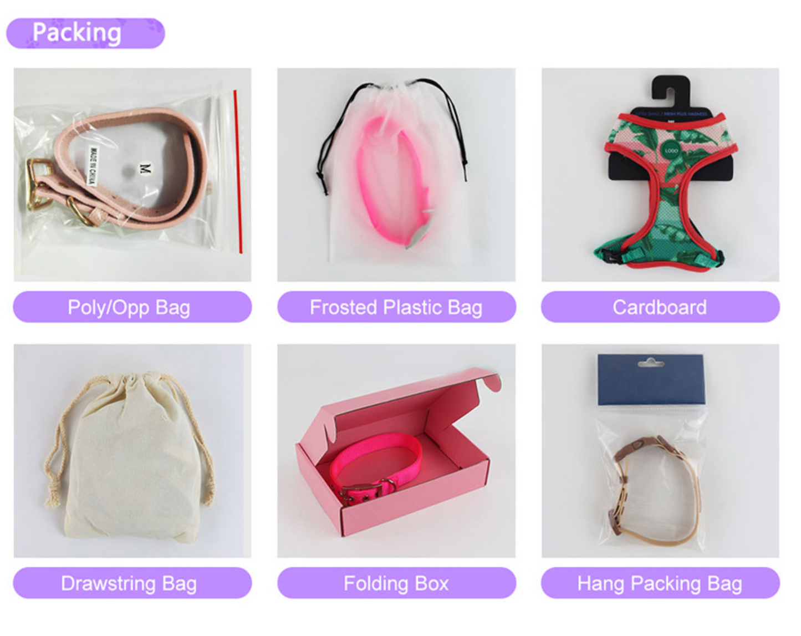The width and height of the screenshot is (801, 636).
Task: Select the Frosted Plastic Bag label
Action: [397, 307]
